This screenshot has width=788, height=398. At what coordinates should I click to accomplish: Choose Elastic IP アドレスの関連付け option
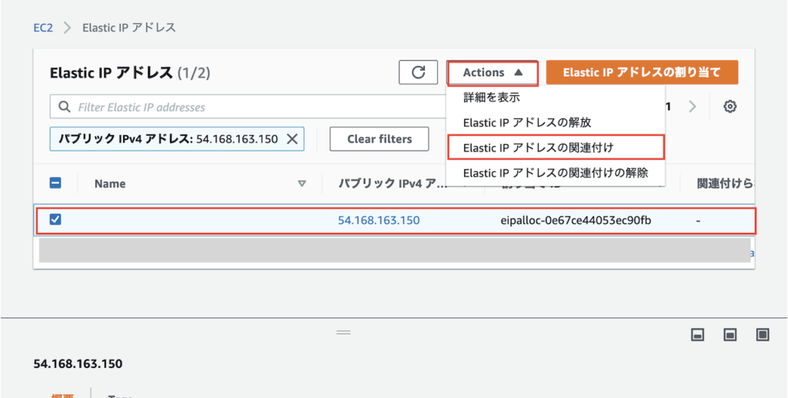[539, 147]
